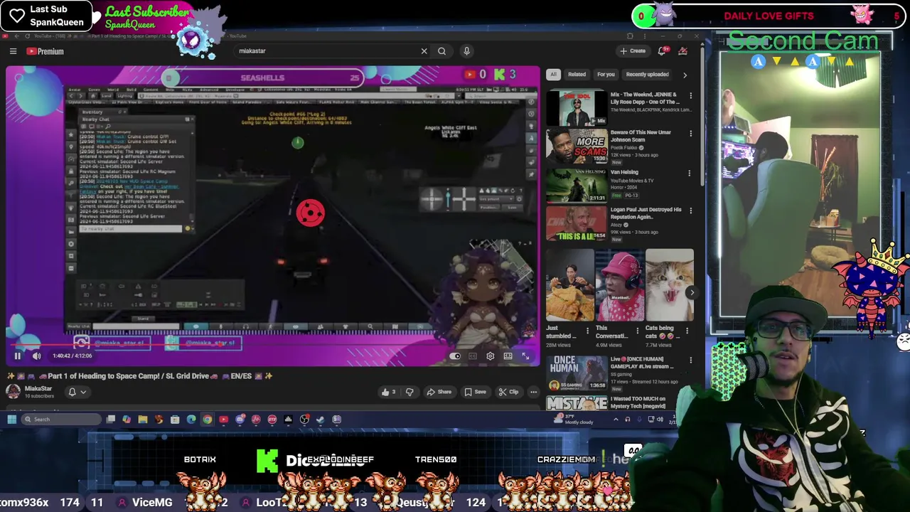Viewport: 910px width, 512px height.
Task: Open OBS Studio from the taskbar
Action: pos(304,419)
